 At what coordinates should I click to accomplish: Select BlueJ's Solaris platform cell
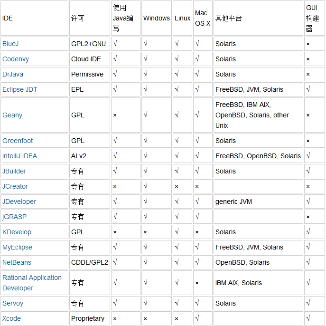258,44
